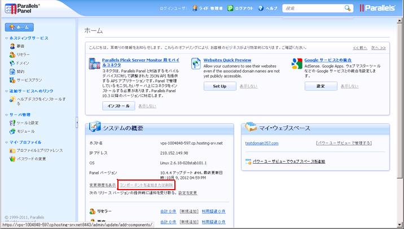404x229 pixels.
Task: Click the Plesk Server Monitor mobile icon
Action: coord(94,64)
